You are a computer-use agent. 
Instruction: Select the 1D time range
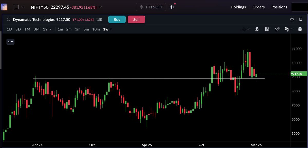coord(9,29)
